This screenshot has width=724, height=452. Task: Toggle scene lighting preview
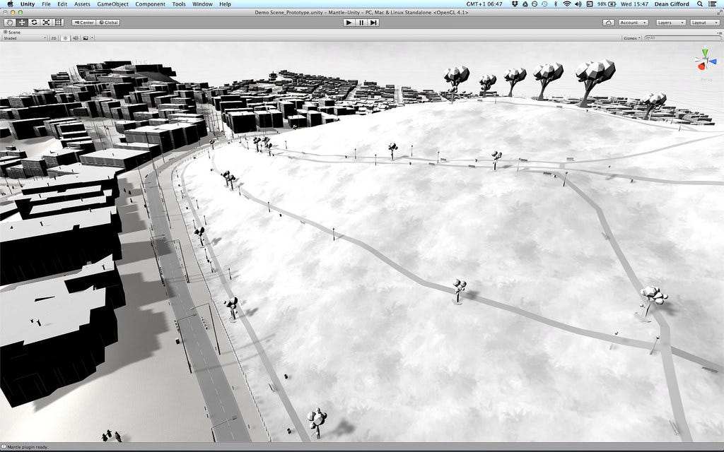click(66, 37)
